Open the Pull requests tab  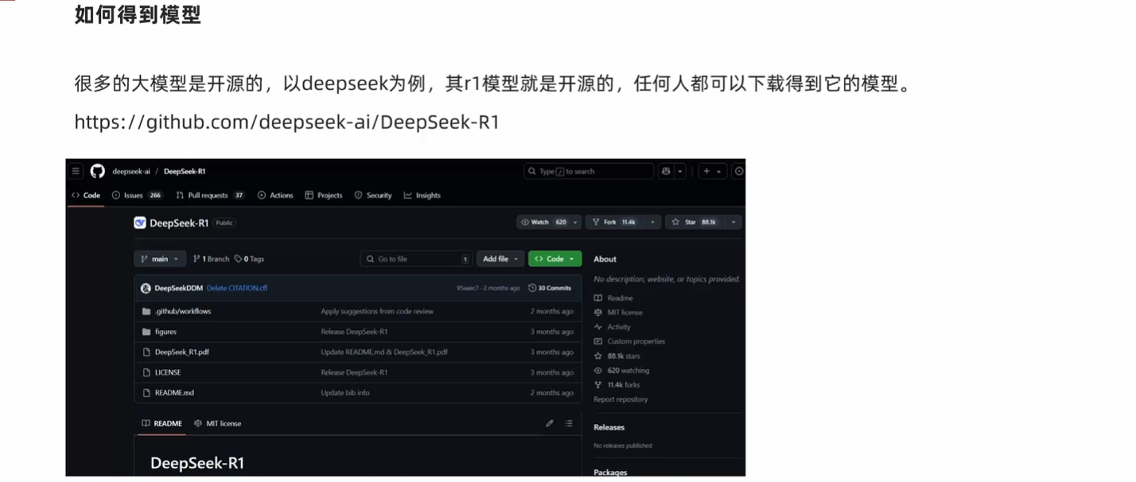click(x=210, y=195)
